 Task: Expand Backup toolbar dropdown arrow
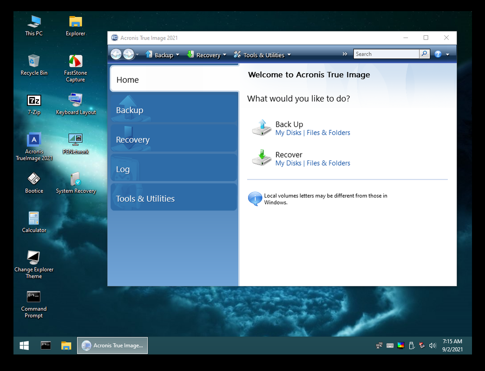point(177,55)
